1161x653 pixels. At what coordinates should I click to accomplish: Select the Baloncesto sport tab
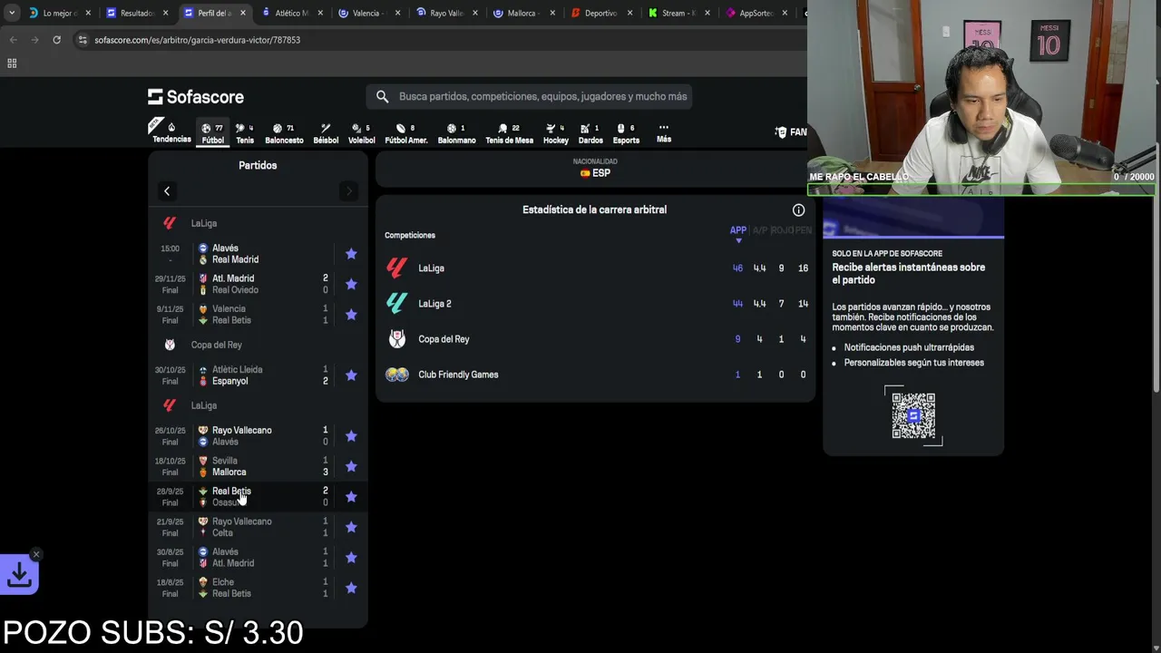click(x=284, y=133)
